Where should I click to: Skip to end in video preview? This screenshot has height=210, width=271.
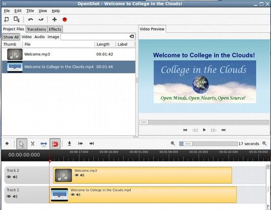pyautogui.click(x=224, y=130)
